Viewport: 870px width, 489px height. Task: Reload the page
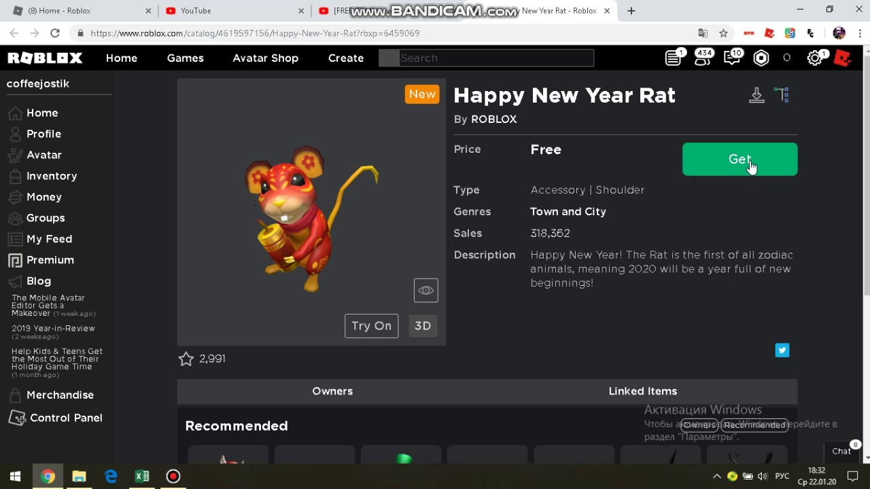55,33
